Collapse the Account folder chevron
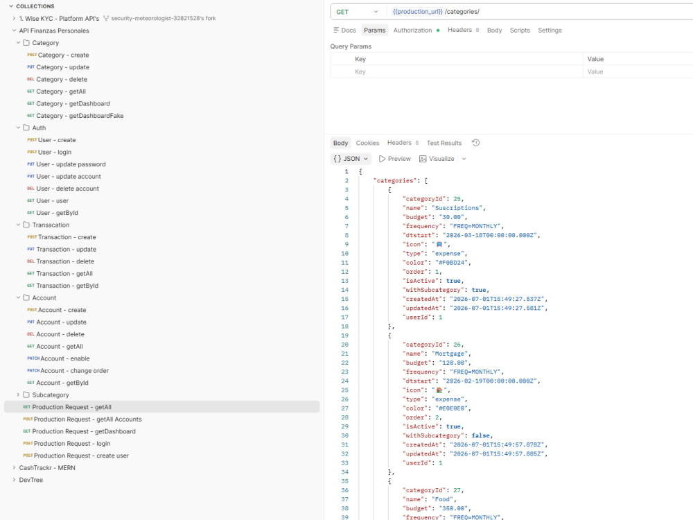The width and height of the screenshot is (693, 520). click(x=18, y=297)
